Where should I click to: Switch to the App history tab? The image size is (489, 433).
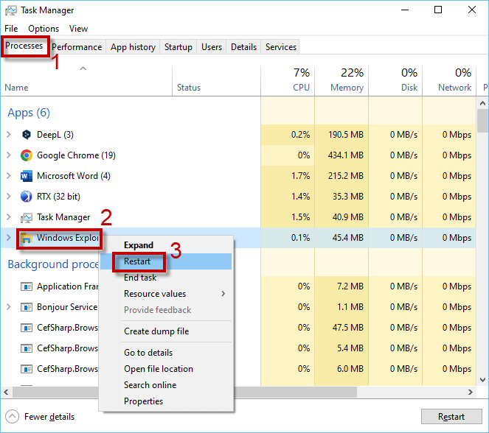[x=133, y=47]
